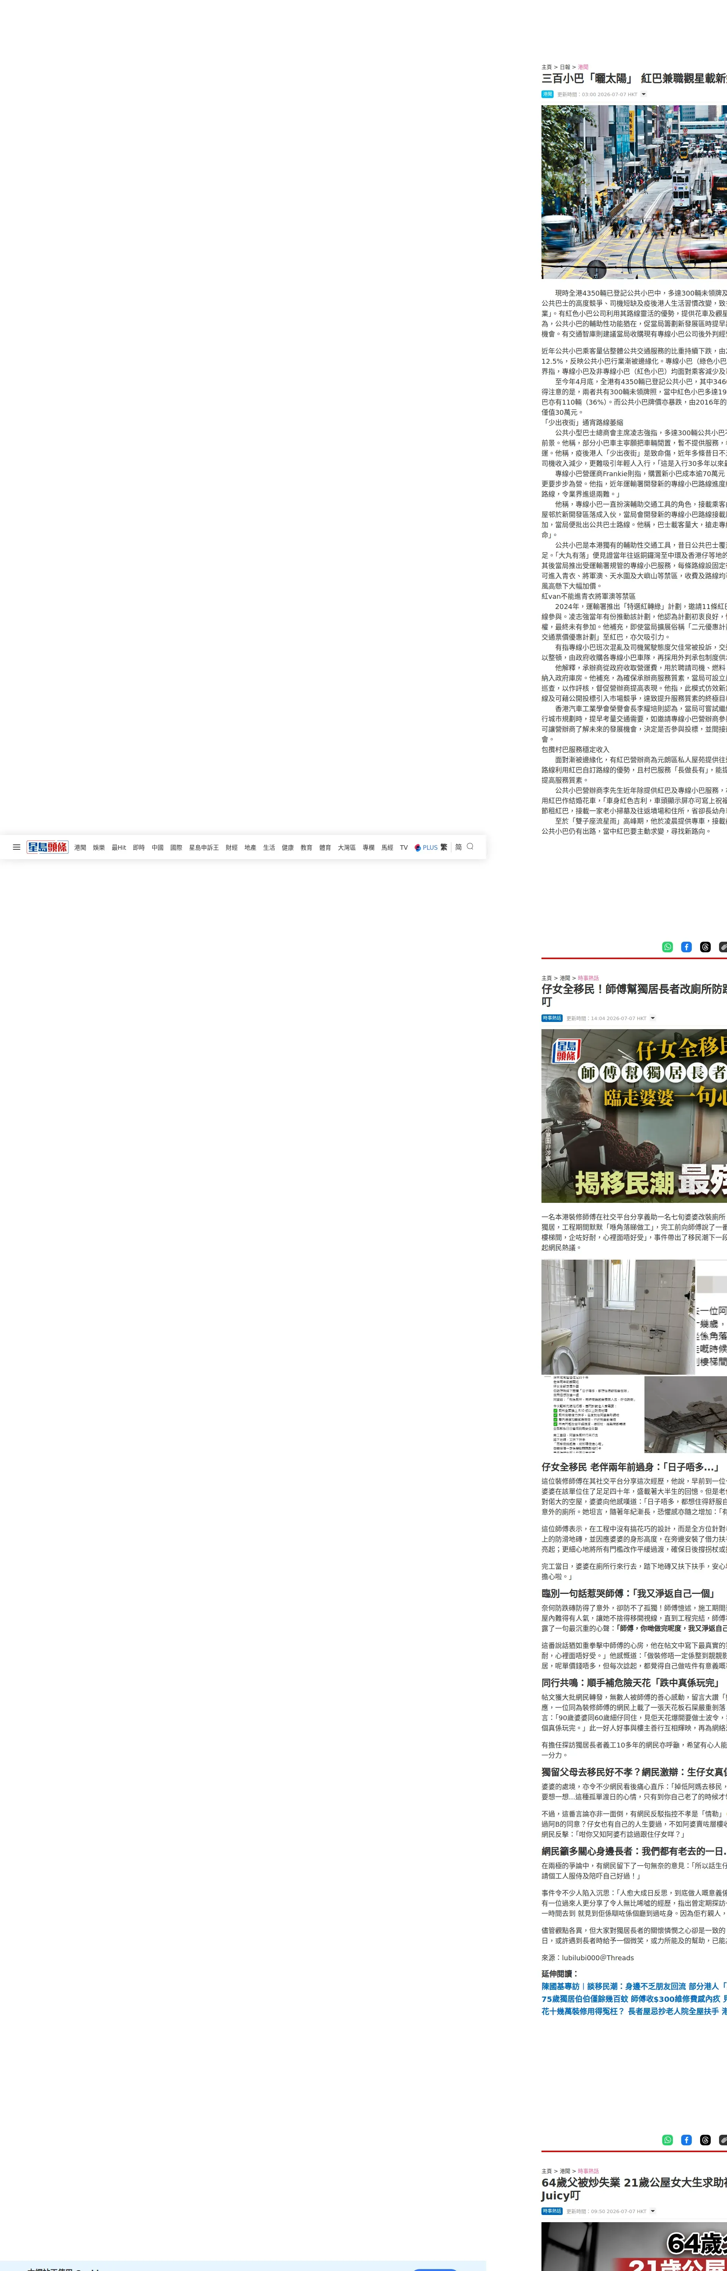
Task: Open 專欄 in the navigation bar
Action: pyautogui.click(x=369, y=847)
